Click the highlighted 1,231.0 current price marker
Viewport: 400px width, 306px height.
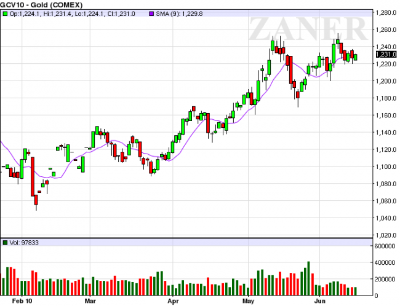pyautogui.click(x=386, y=54)
